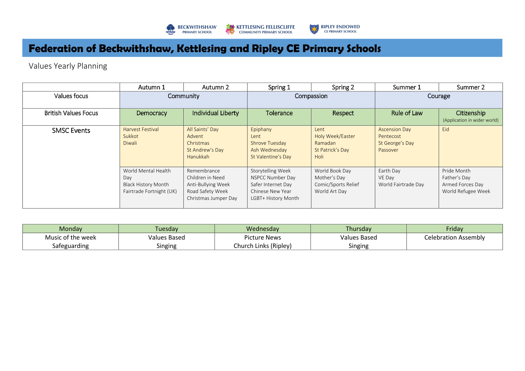The image size is (525, 371).
Task: Click Picture News under Wednesday
Action: coord(262,238)
